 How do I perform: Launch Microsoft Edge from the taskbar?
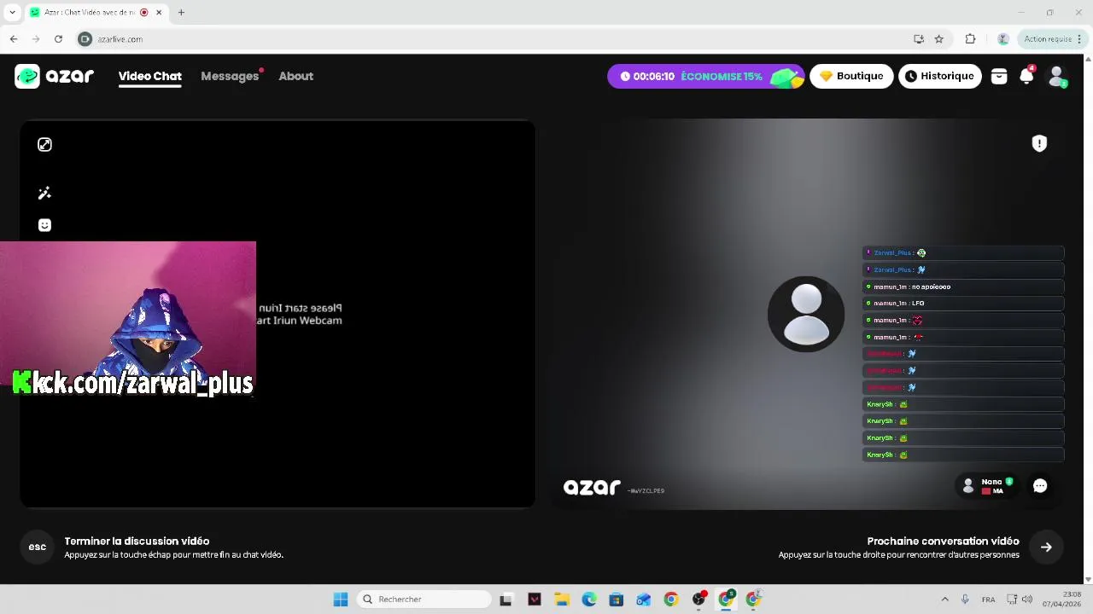[x=589, y=600]
